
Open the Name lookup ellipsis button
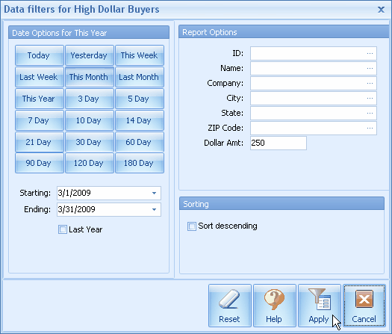pyautogui.click(x=370, y=68)
